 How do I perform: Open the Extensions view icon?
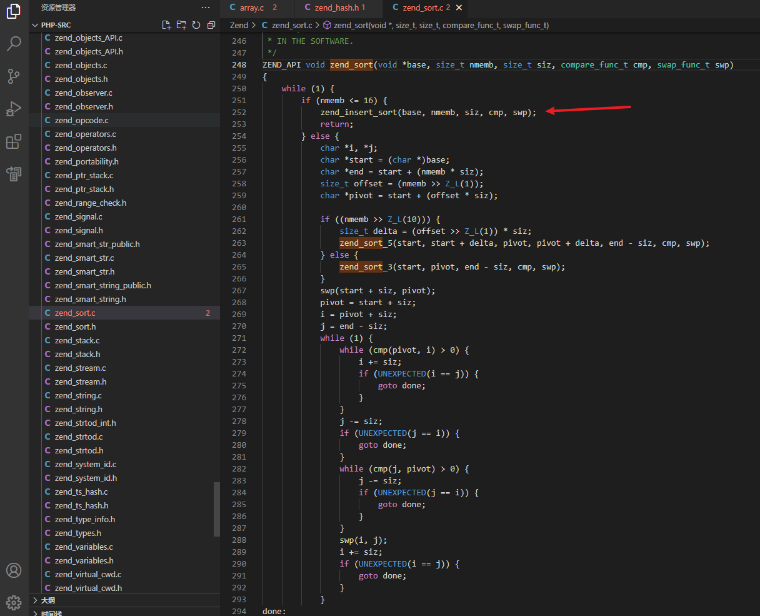click(x=14, y=141)
